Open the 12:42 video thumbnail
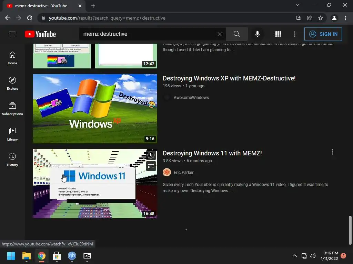Viewport: 353px width, 264px height. 95,56
